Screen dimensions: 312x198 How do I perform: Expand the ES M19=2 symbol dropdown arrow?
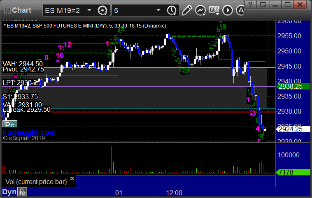coord(89,10)
